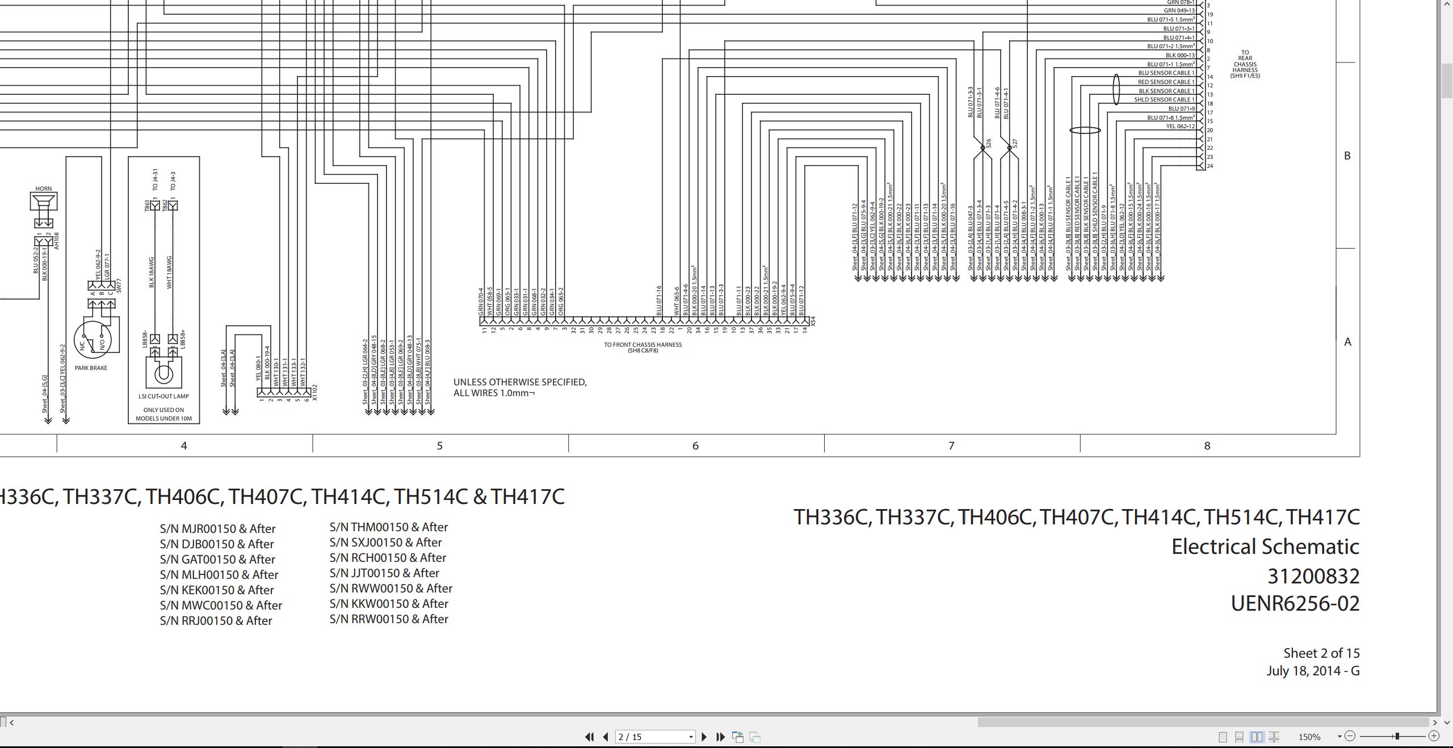Click the S/N THM00150 & After entry
The height and width of the screenshot is (748, 1453).
click(x=389, y=527)
